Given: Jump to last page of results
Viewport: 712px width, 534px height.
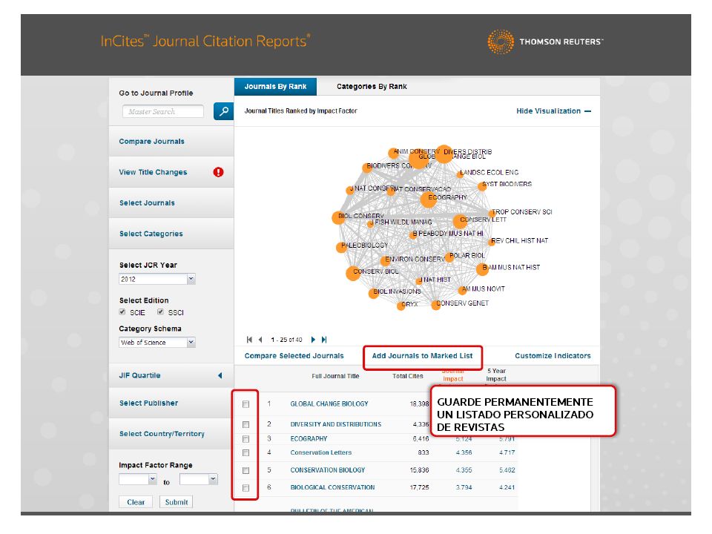Looking at the screenshot, I should click(x=324, y=340).
